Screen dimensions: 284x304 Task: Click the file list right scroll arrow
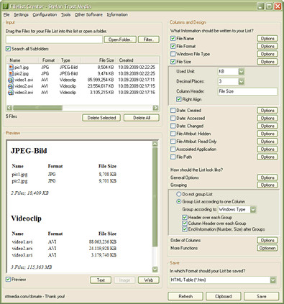click(x=155, y=108)
